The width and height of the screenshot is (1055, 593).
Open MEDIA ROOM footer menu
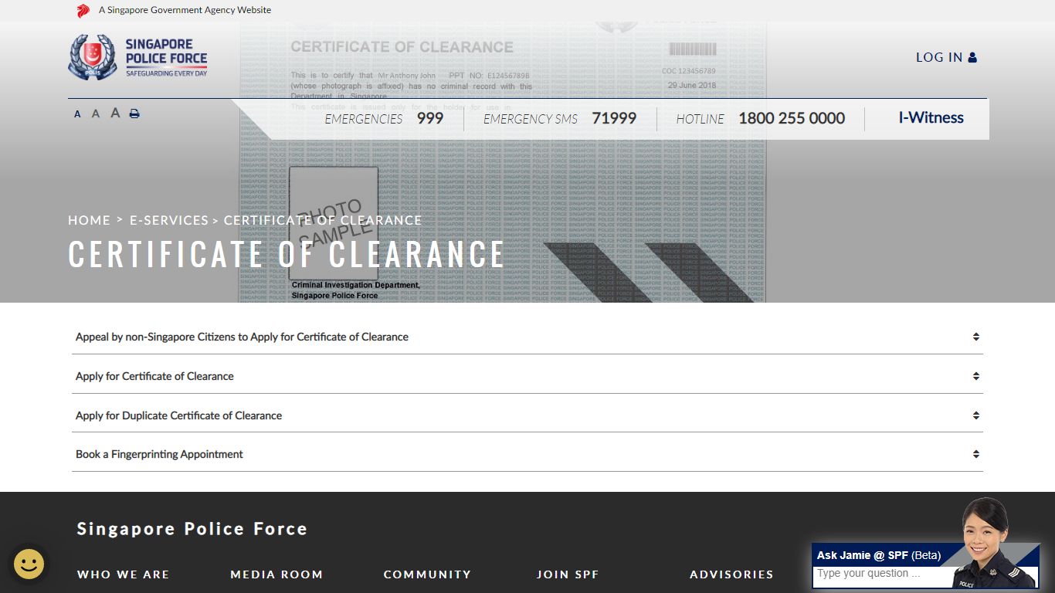coord(276,574)
